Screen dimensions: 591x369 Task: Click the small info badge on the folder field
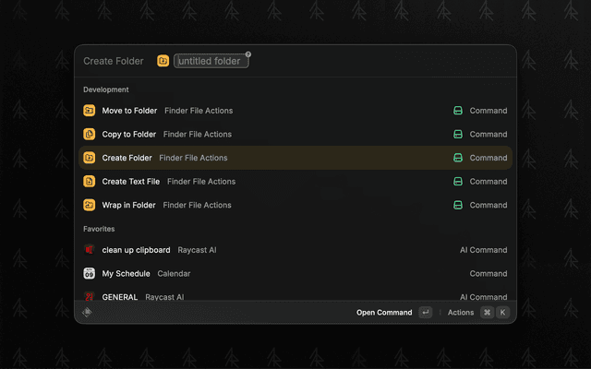click(x=248, y=54)
